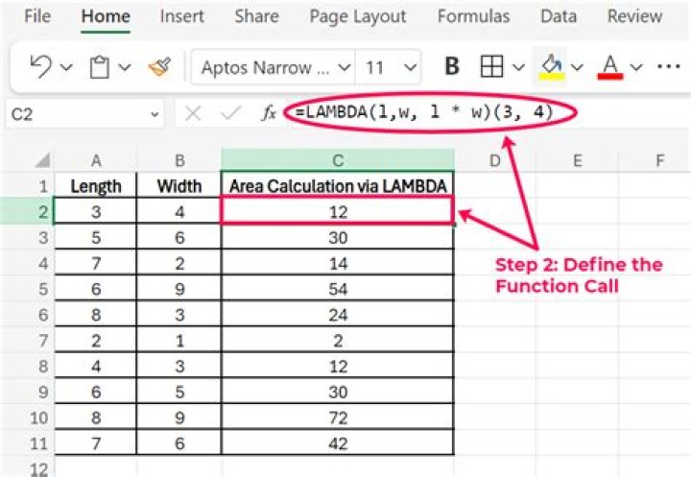The width and height of the screenshot is (691, 477).
Task: Open the font size 11 dropdown
Action: click(410, 67)
